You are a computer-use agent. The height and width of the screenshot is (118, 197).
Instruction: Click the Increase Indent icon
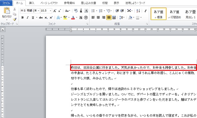pos(122,11)
